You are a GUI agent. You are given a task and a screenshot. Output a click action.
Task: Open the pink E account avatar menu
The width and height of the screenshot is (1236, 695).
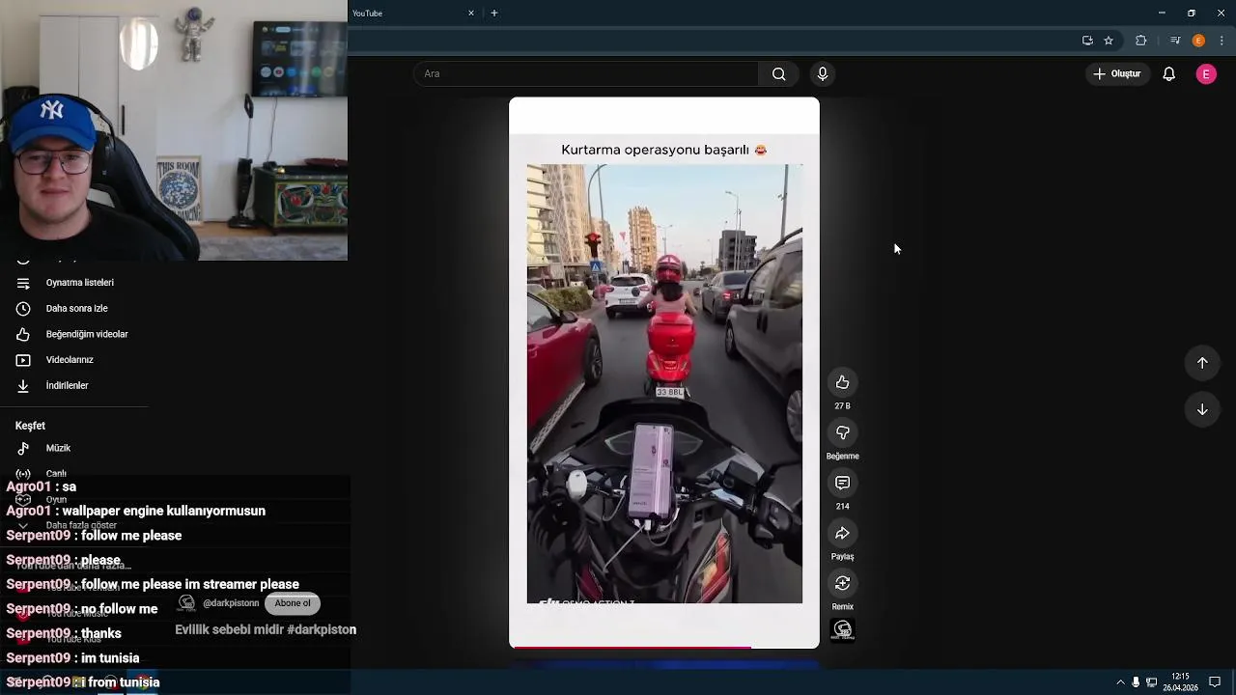[x=1206, y=74]
